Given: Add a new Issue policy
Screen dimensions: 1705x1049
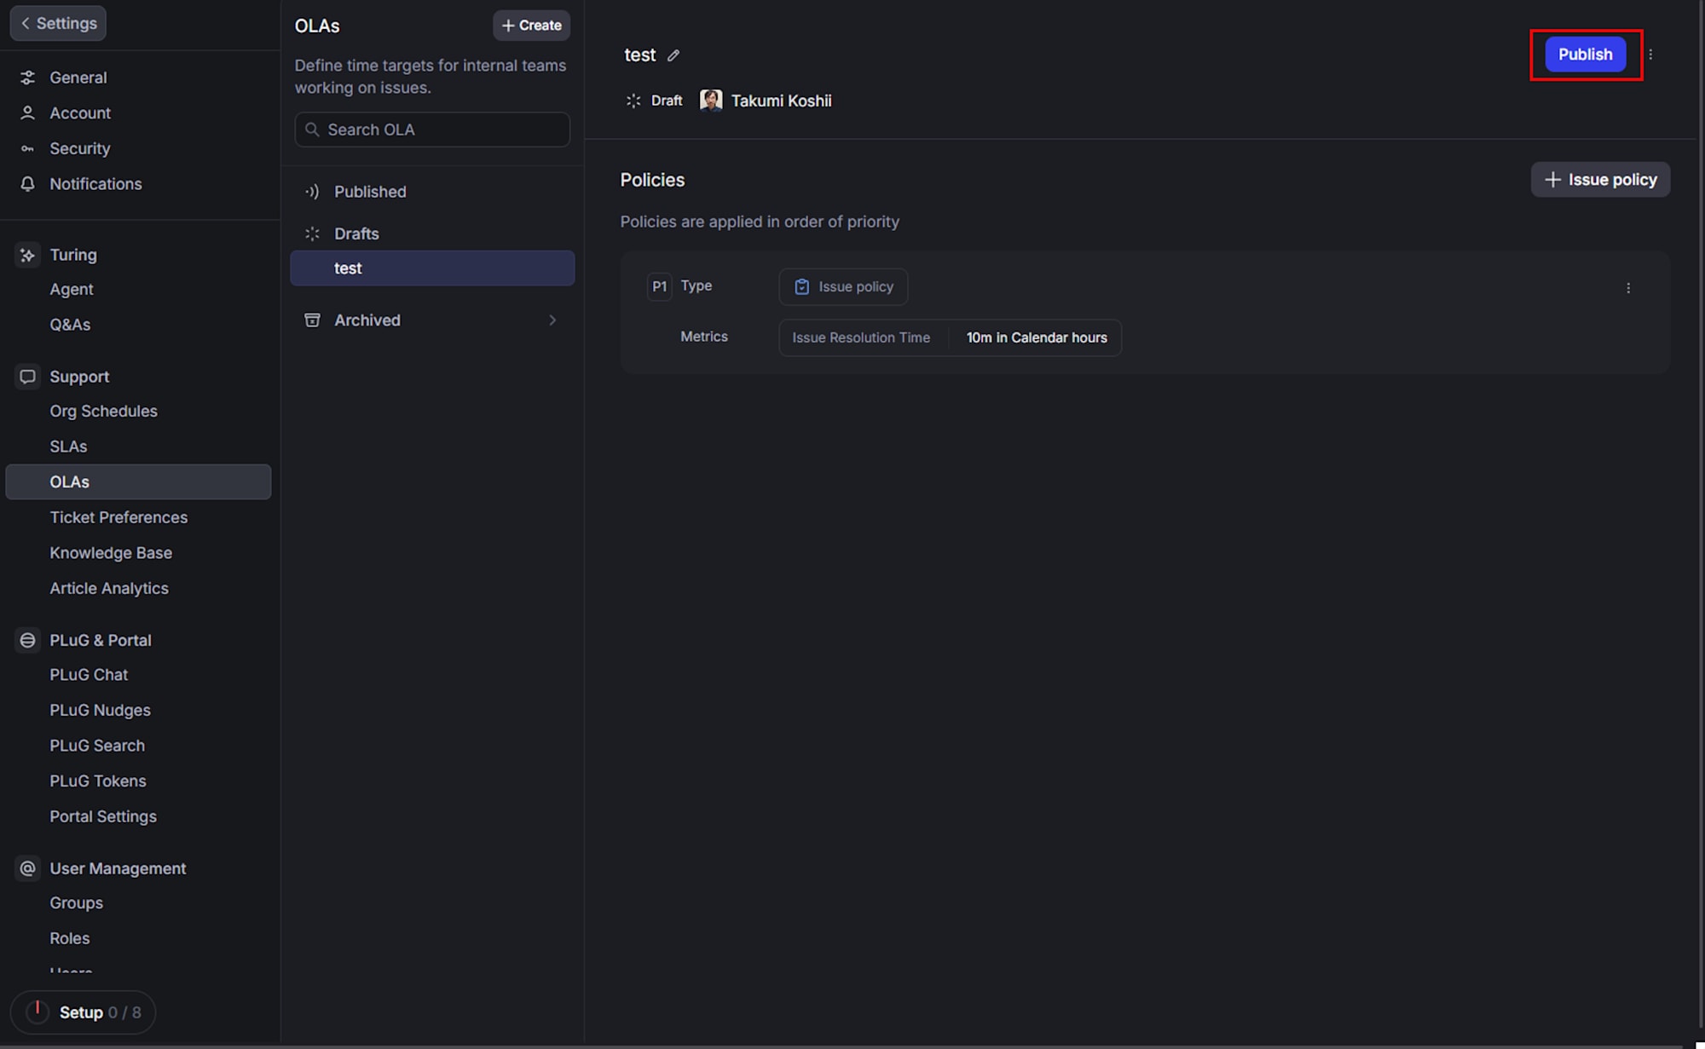Looking at the screenshot, I should click(x=1600, y=180).
